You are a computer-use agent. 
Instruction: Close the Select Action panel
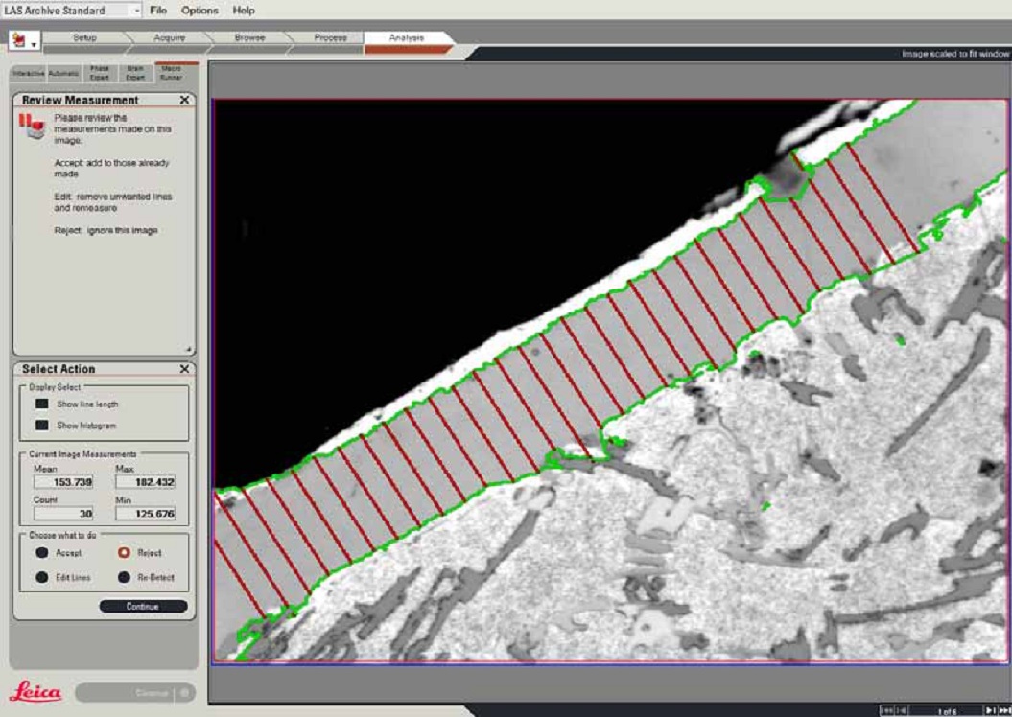[x=184, y=369]
